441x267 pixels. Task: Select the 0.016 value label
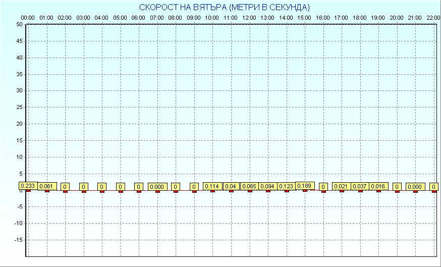pyautogui.click(x=378, y=186)
